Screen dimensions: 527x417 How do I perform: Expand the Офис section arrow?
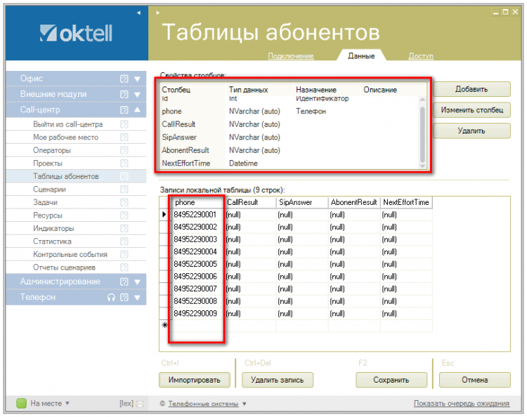coord(138,79)
